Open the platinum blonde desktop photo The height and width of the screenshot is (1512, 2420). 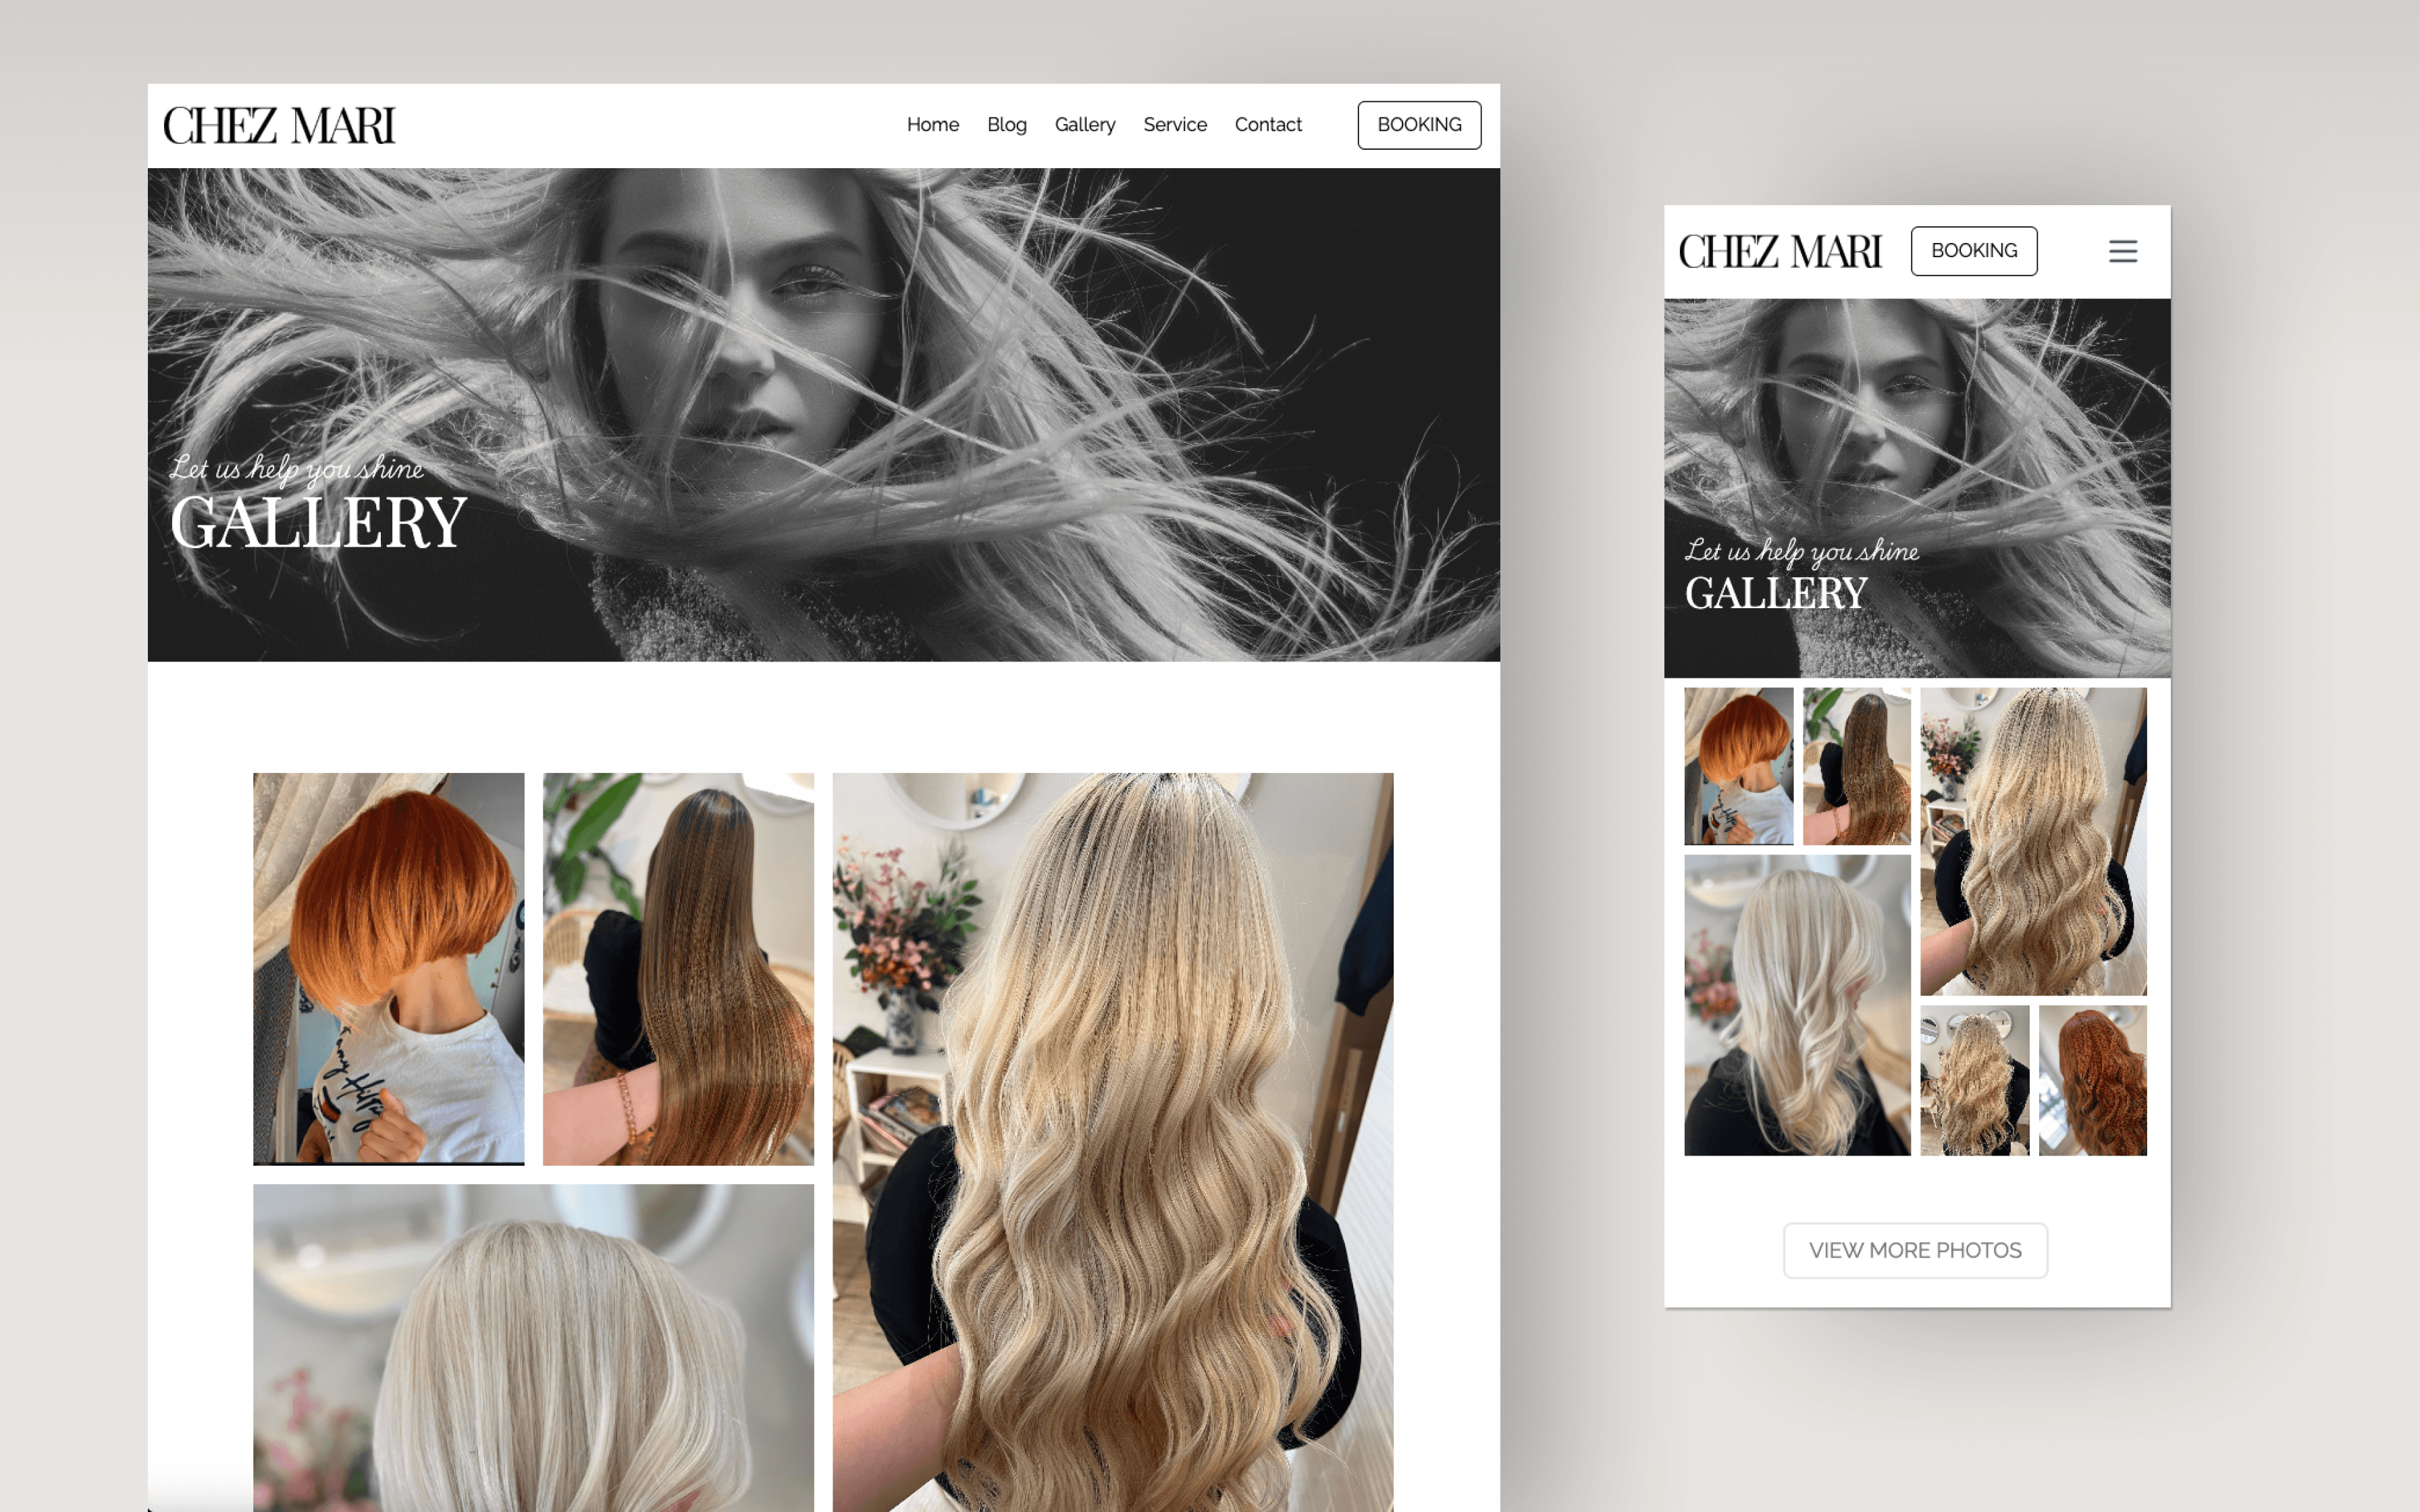pyautogui.click(x=533, y=1348)
